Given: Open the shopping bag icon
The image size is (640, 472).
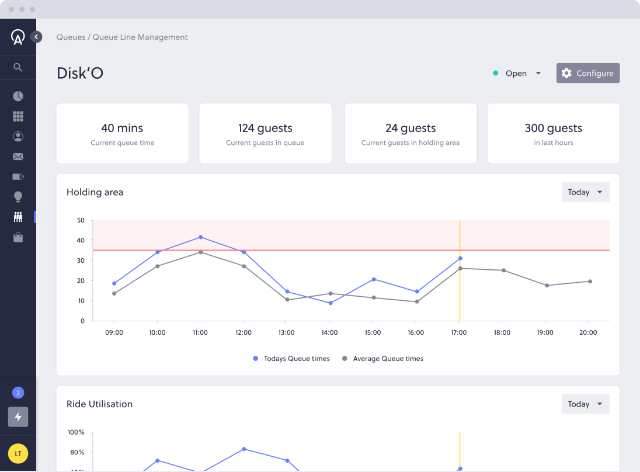Looking at the screenshot, I should (18, 237).
